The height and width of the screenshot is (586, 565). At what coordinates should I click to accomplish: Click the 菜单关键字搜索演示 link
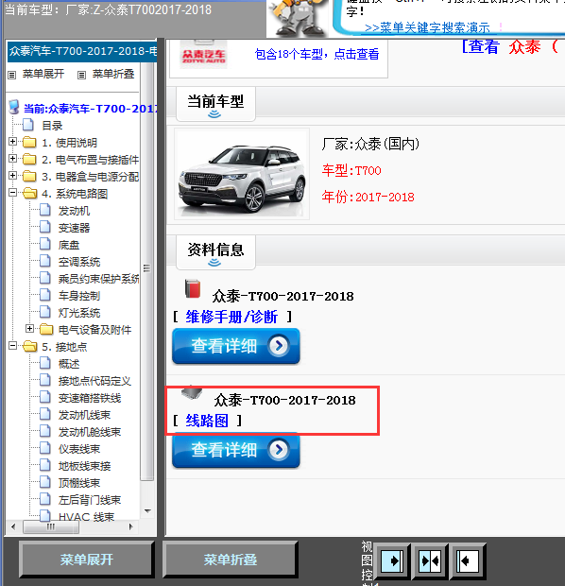coord(427,27)
